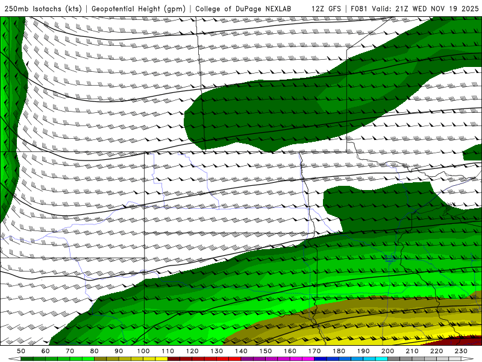Click the 80 label on the legend
The width and height of the screenshot is (482, 362).
(94, 351)
